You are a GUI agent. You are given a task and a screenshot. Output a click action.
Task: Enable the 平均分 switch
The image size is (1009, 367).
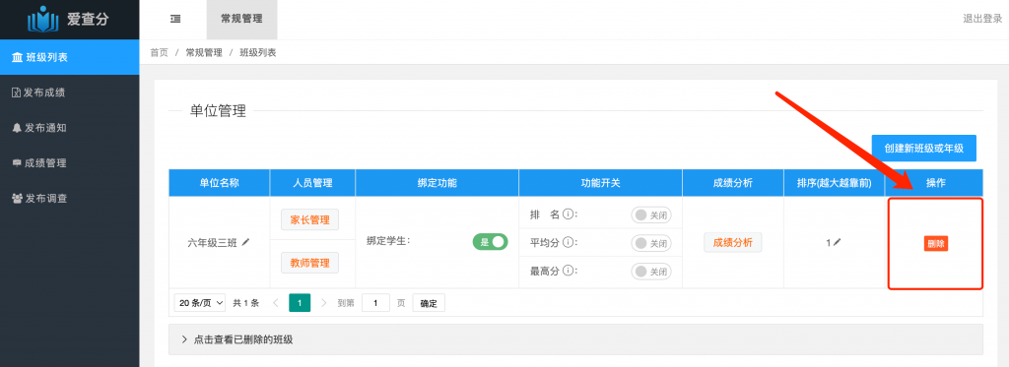651,243
